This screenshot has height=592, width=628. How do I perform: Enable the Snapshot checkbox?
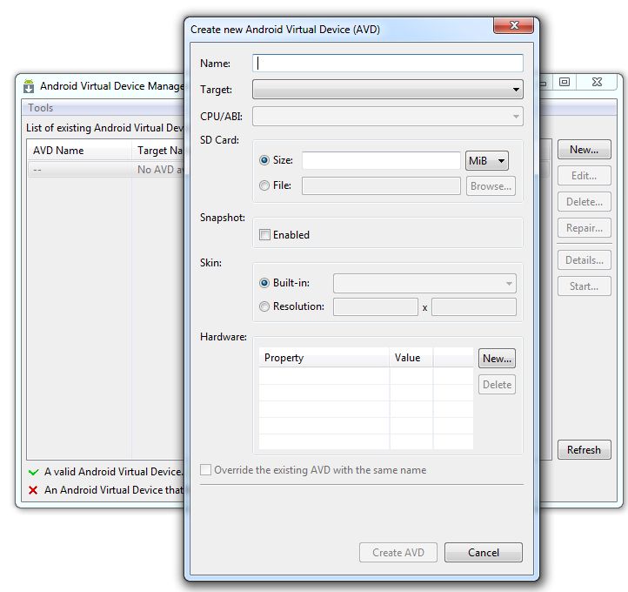(x=264, y=234)
